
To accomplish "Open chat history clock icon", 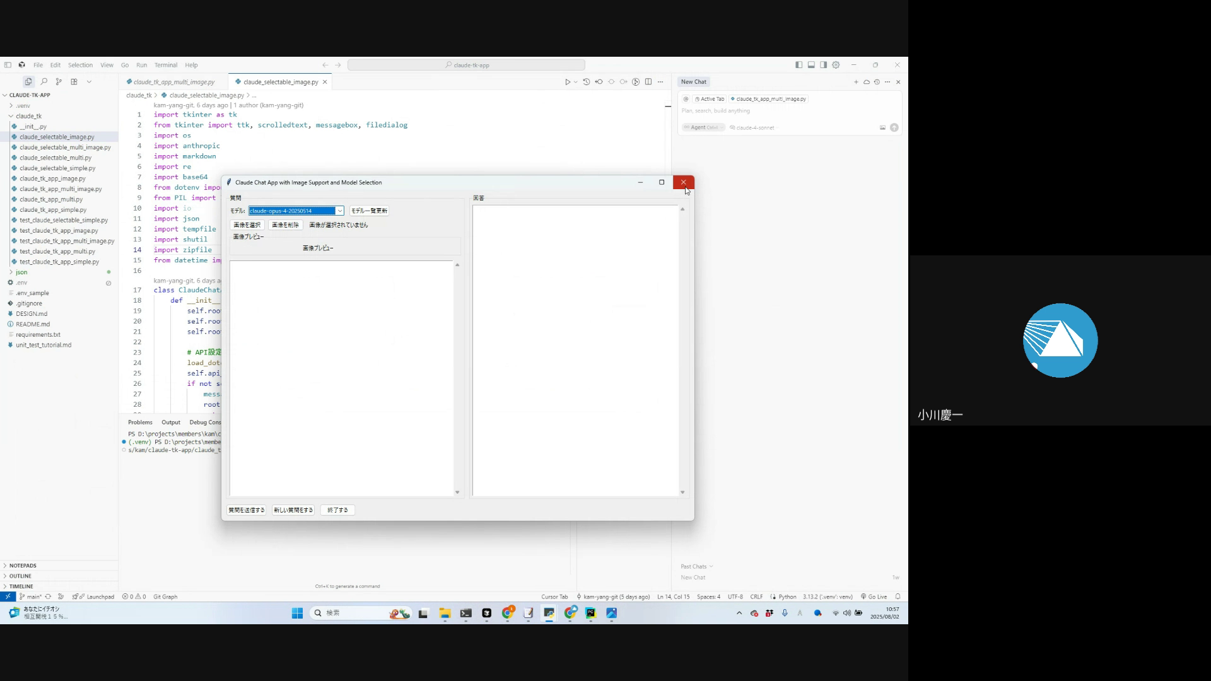I will 877,82.
